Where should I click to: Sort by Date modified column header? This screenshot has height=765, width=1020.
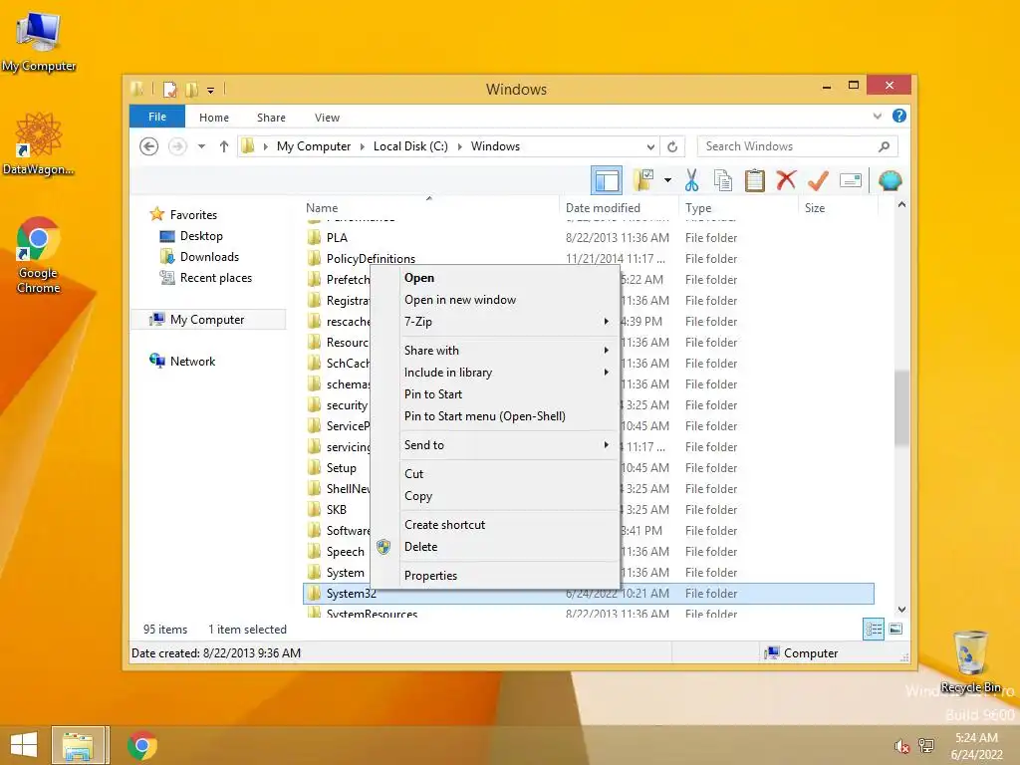click(x=619, y=208)
